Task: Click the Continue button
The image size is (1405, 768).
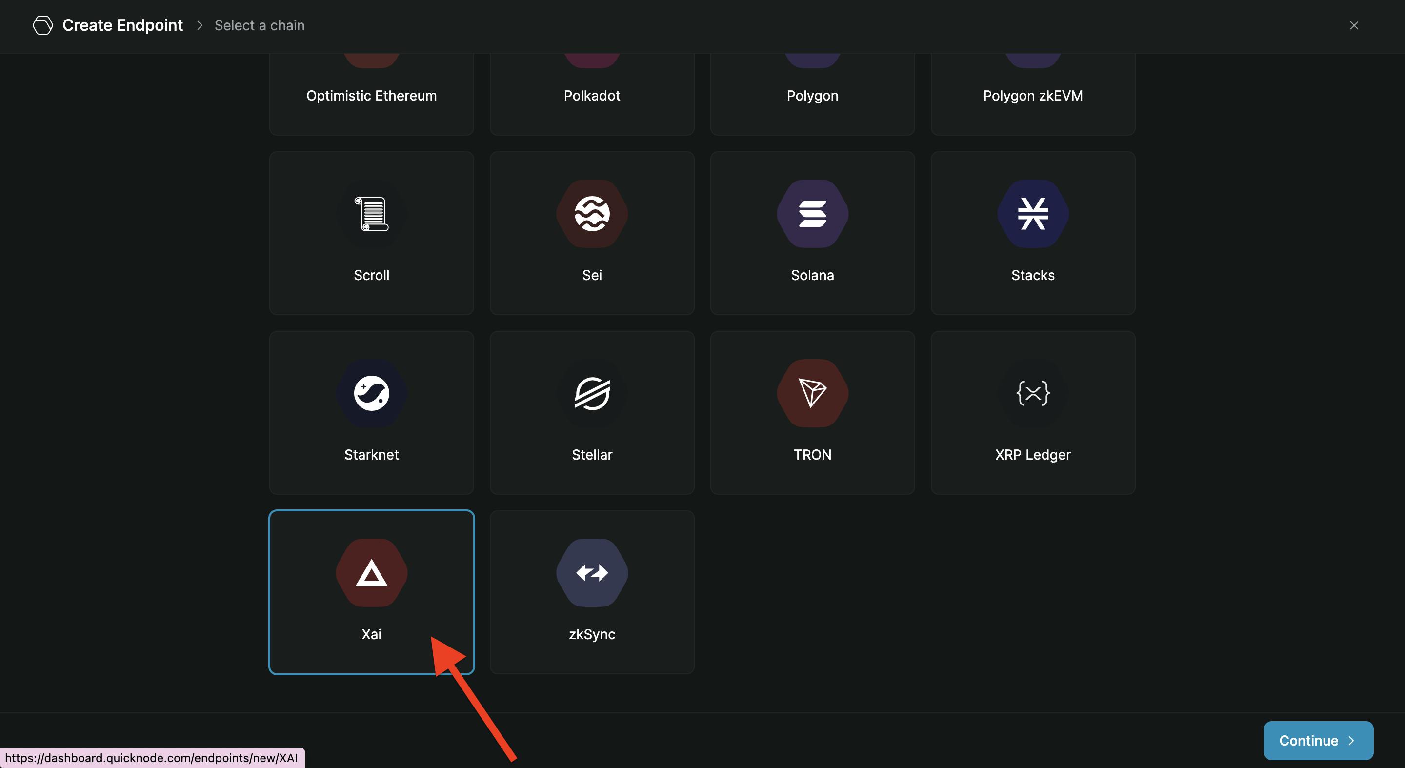Action: pyautogui.click(x=1318, y=740)
